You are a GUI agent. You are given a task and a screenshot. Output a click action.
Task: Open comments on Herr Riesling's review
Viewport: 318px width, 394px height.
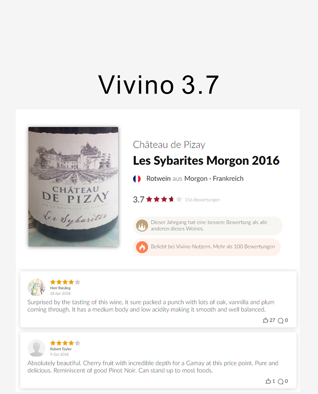pos(281,320)
